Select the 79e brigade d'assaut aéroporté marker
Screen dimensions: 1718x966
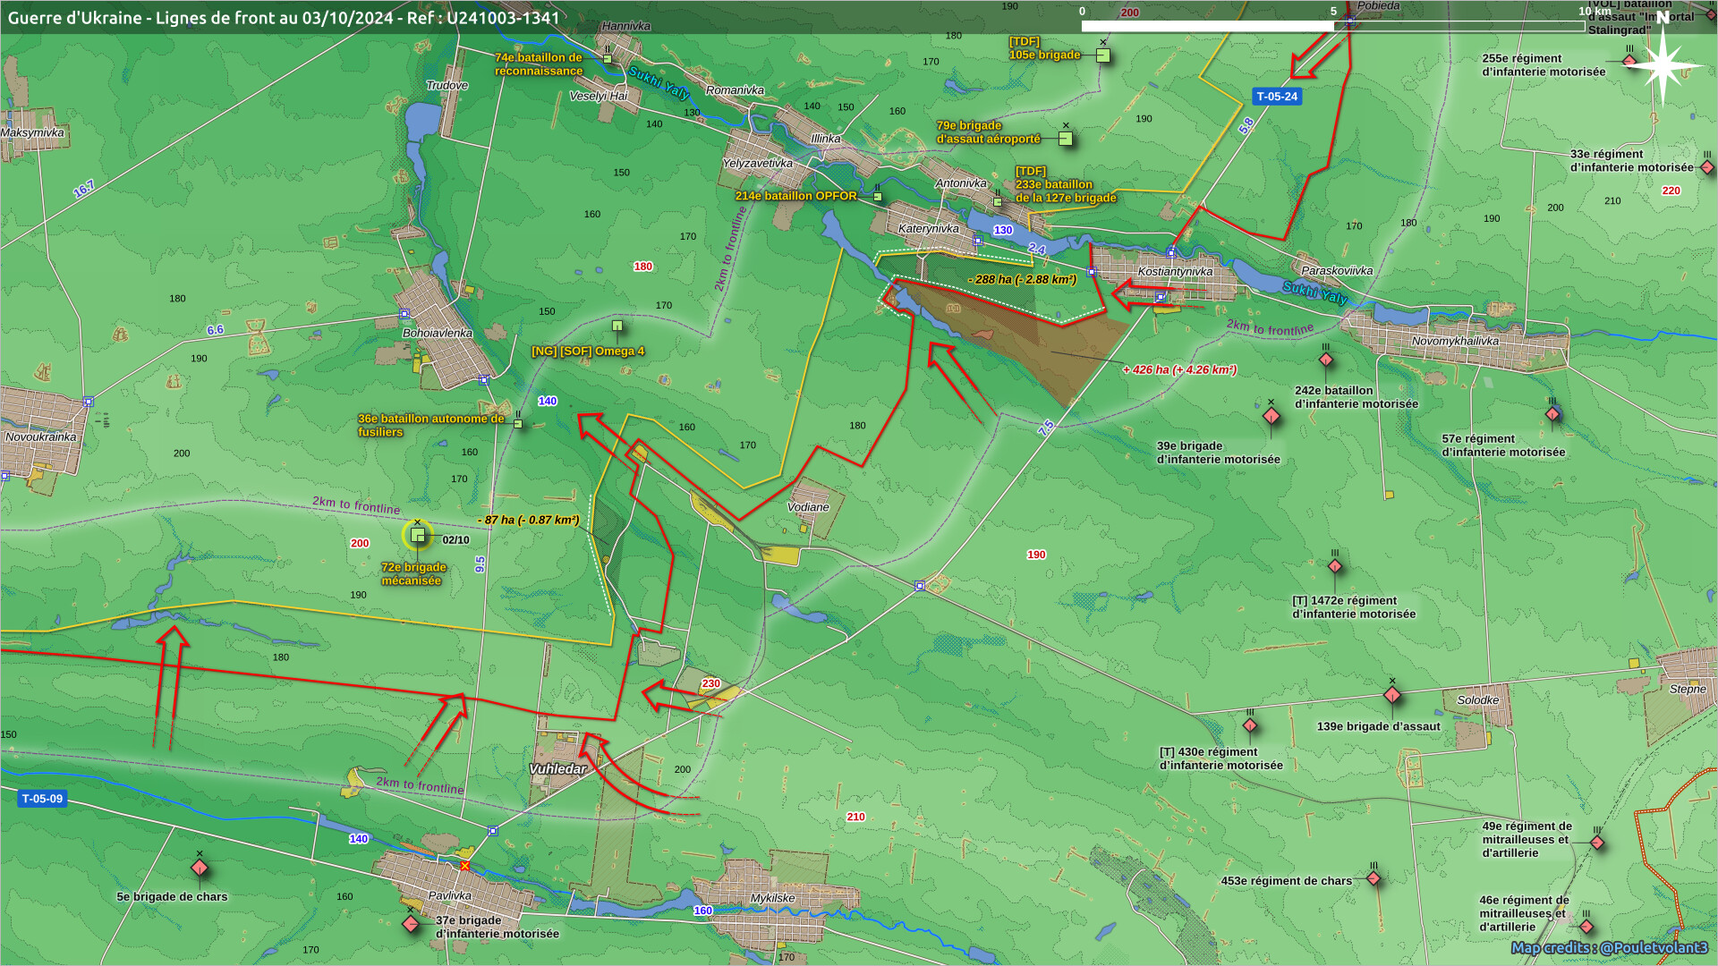1065,139
